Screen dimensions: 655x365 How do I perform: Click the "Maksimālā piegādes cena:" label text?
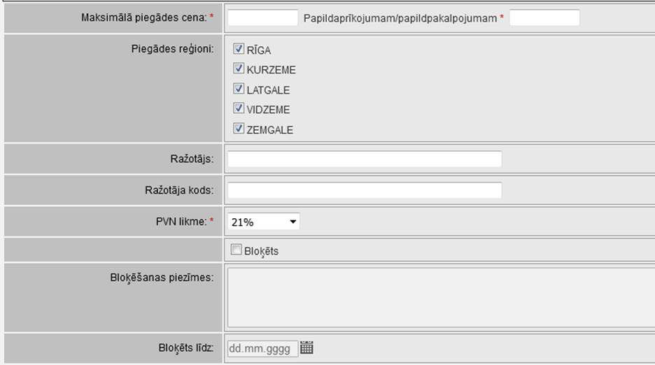pos(143,17)
